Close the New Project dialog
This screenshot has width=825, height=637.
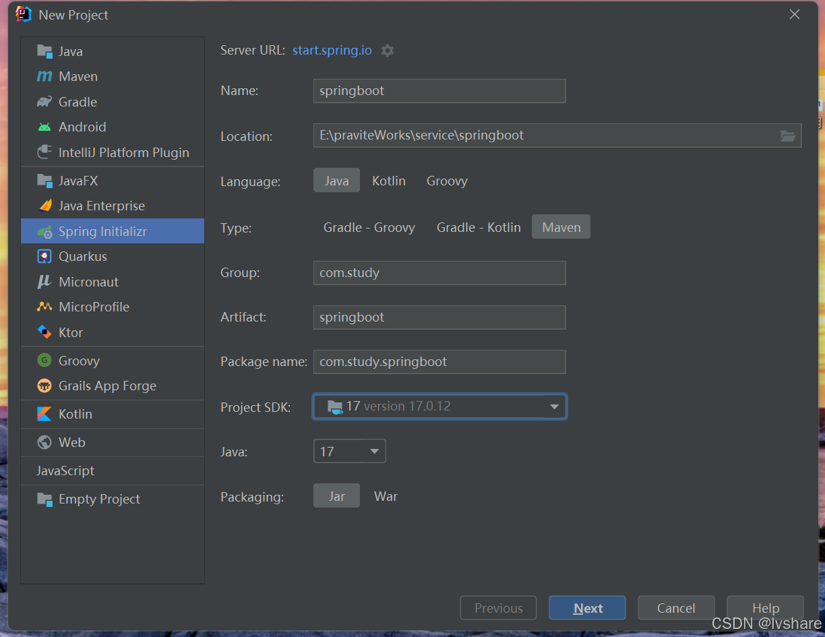[x=795, y=14]
